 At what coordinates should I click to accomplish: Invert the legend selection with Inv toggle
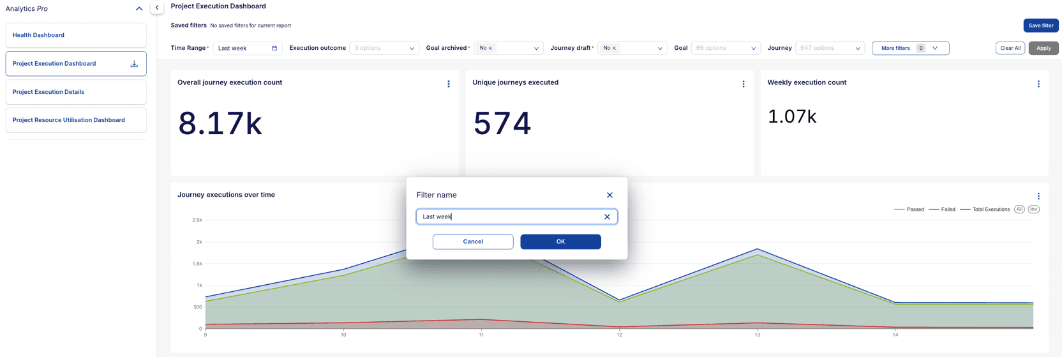[x=1034, y=209]
